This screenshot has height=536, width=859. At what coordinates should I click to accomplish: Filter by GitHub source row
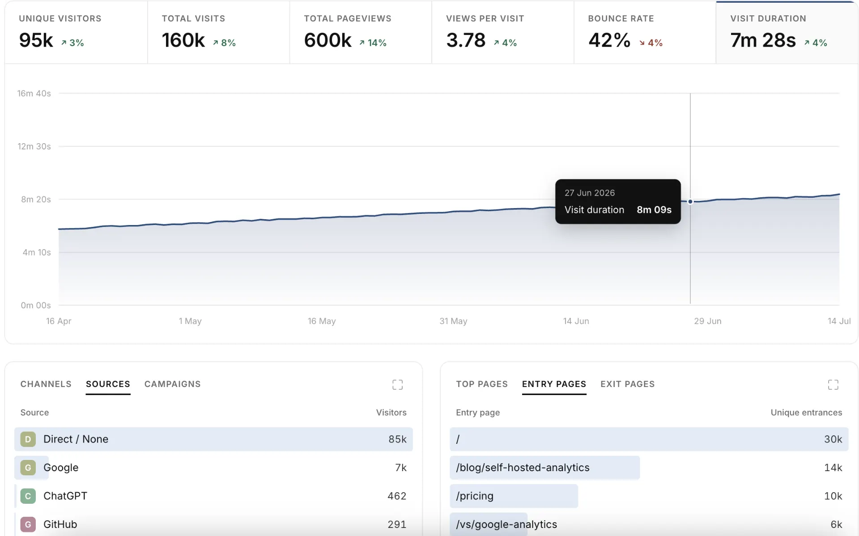(213, 524)
